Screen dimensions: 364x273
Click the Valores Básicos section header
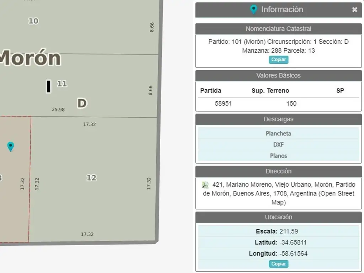[x=278, y=76]
